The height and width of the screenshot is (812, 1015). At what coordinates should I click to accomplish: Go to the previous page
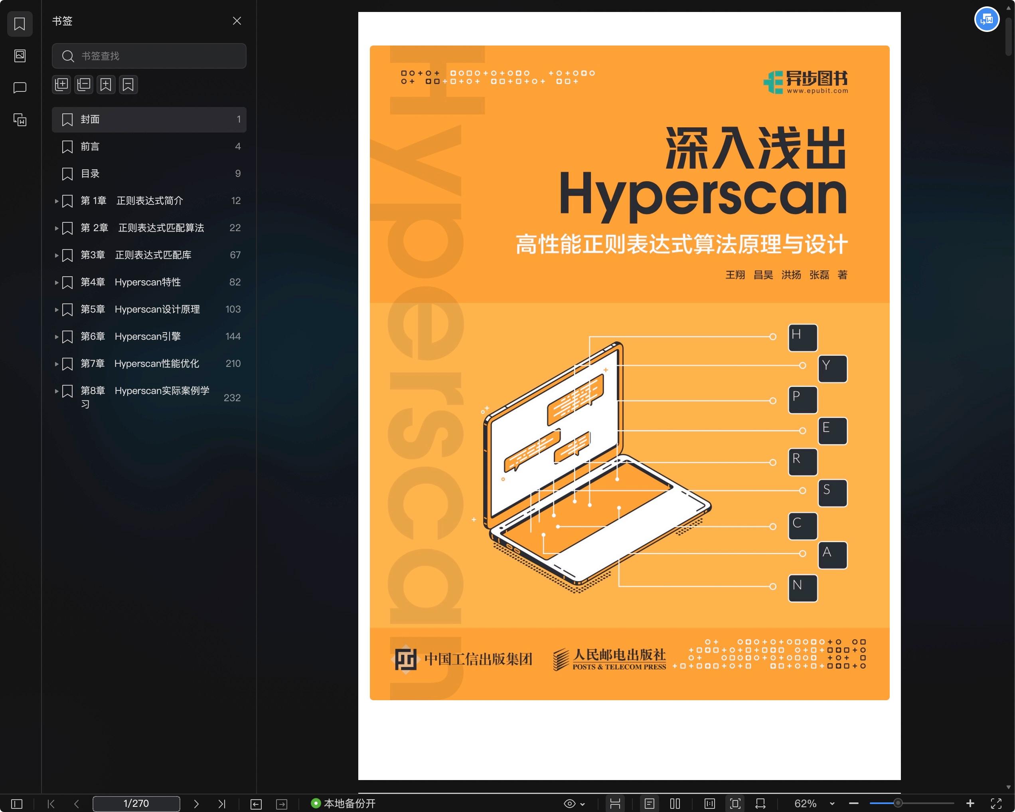click(x=77, y=804)
